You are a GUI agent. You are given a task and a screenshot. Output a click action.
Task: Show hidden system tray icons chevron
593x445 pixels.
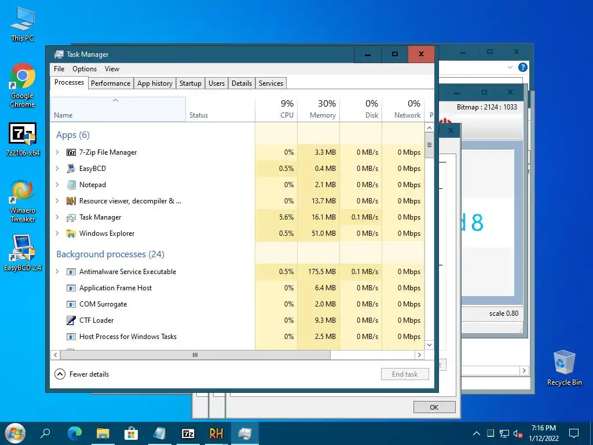tap(477, 433)
